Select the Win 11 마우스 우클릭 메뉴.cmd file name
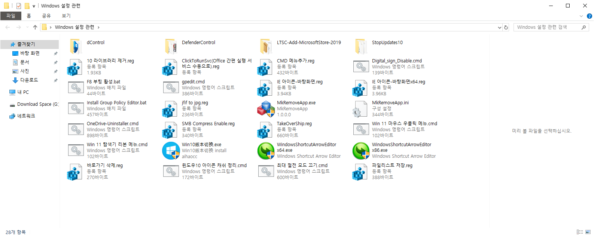 pos(405,124)
